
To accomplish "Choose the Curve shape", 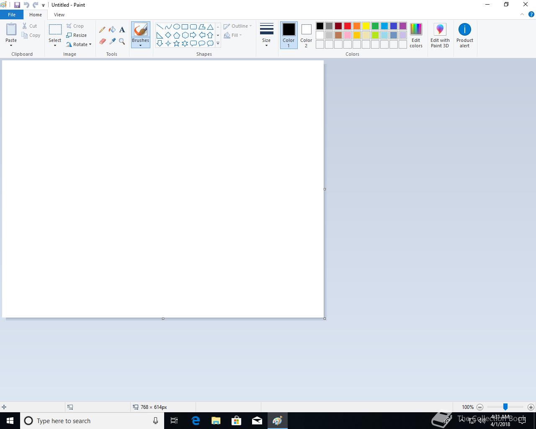I will pyautogui.click(x=168, y=27).
